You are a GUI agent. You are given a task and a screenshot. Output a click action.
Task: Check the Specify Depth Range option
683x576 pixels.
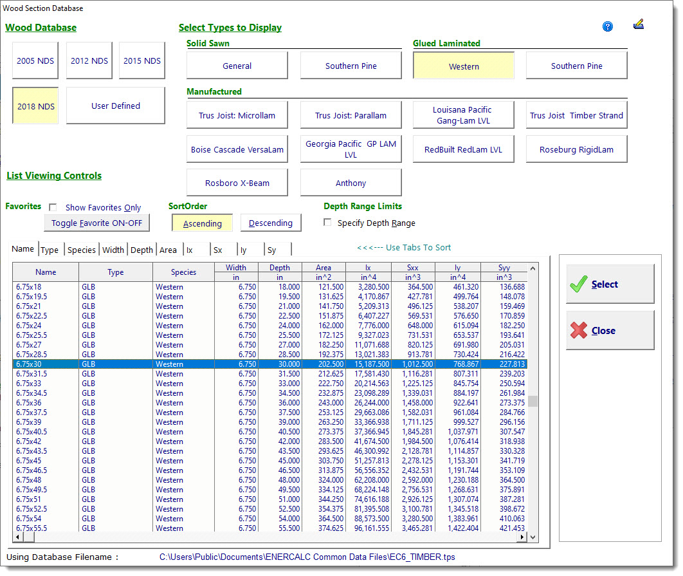[328, 223]
